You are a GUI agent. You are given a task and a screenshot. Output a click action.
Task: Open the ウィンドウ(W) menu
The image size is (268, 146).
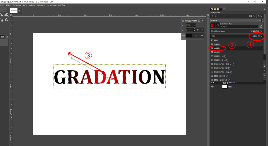52,5
